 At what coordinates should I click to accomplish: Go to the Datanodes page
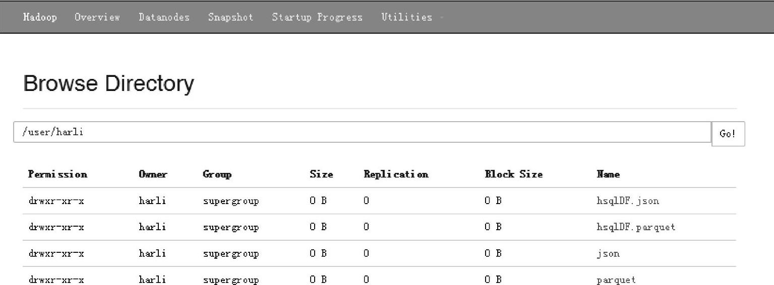[164, 18]
